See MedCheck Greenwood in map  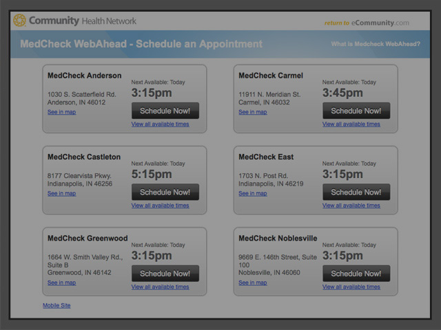tap(61, 283)
